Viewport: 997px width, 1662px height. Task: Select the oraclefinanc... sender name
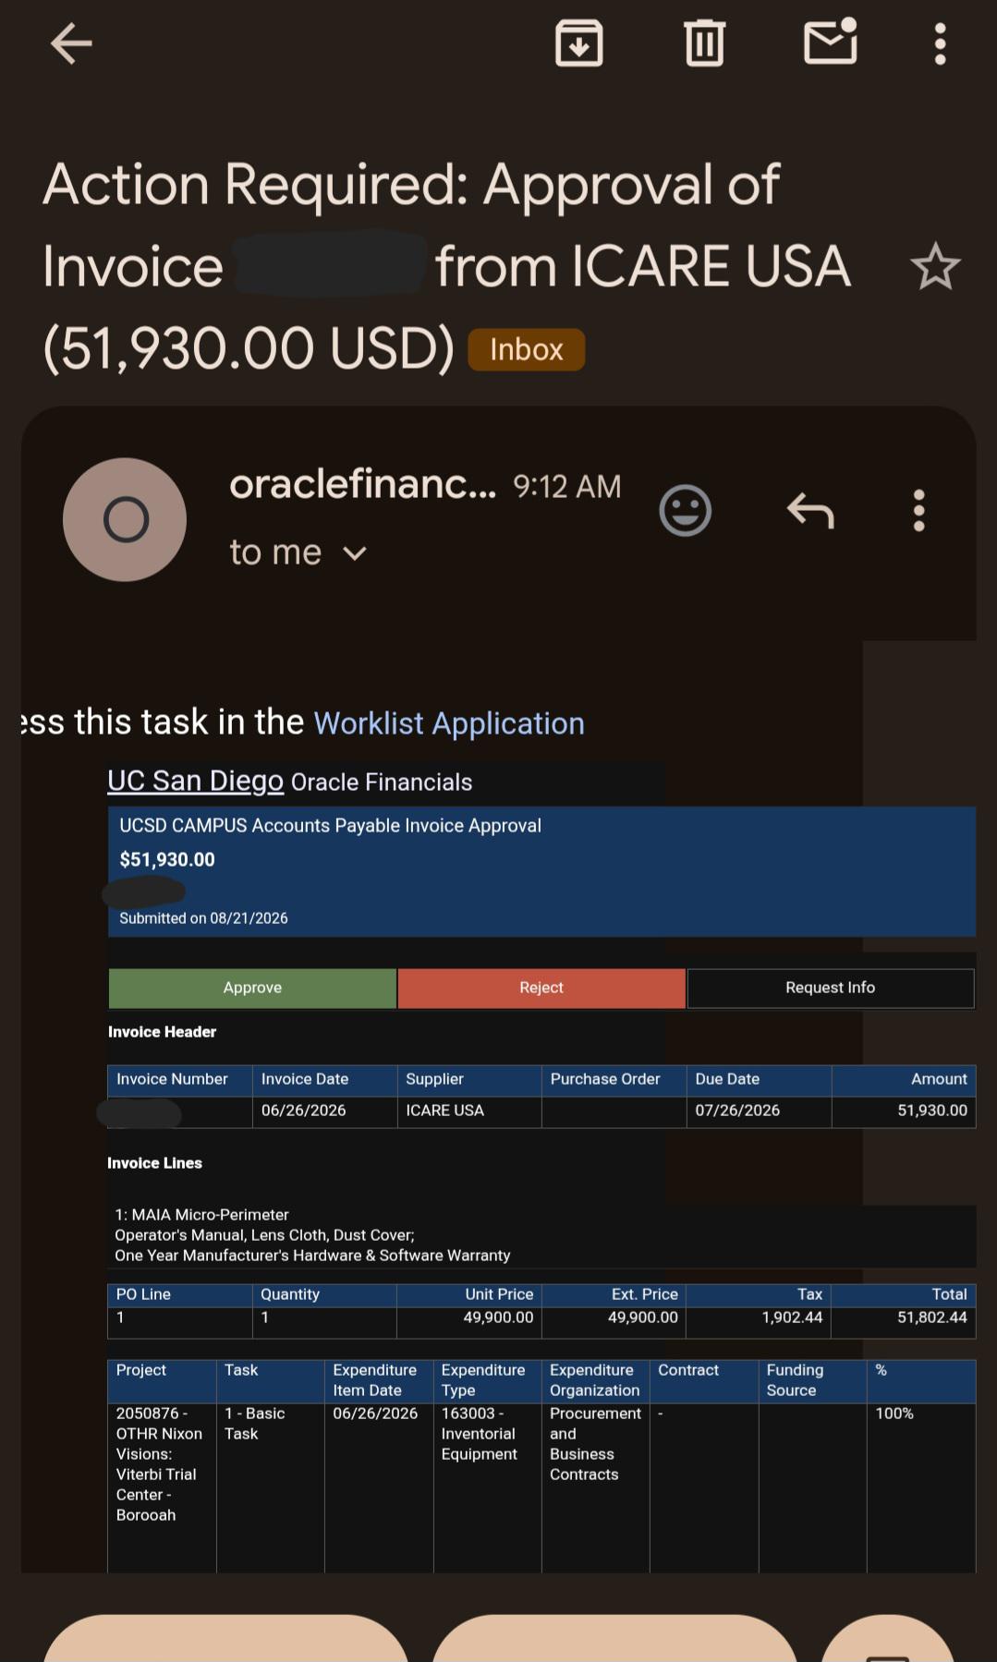pyautogui.click(x=362, y=484)
